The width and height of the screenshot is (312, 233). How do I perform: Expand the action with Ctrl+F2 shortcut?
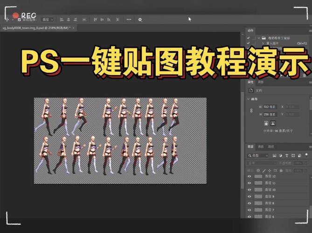point(263,43)
